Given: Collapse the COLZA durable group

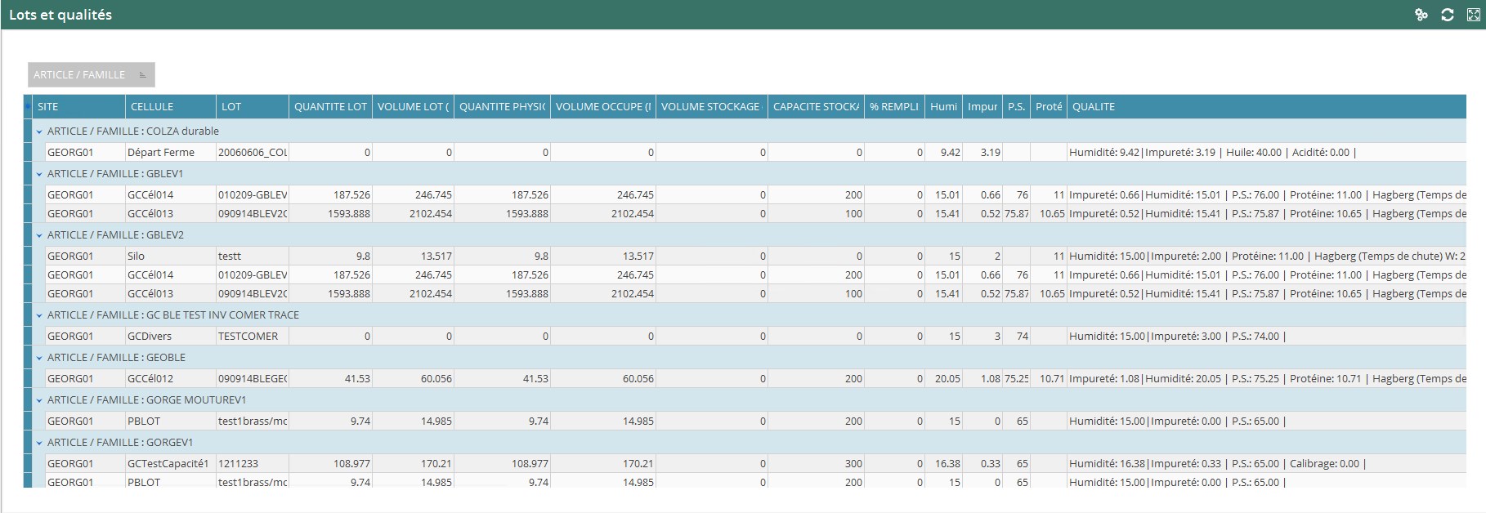Looking at the screenshot, I should 38,132.
